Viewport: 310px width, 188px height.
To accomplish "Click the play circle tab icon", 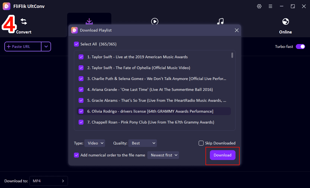I will coord(155,21).
